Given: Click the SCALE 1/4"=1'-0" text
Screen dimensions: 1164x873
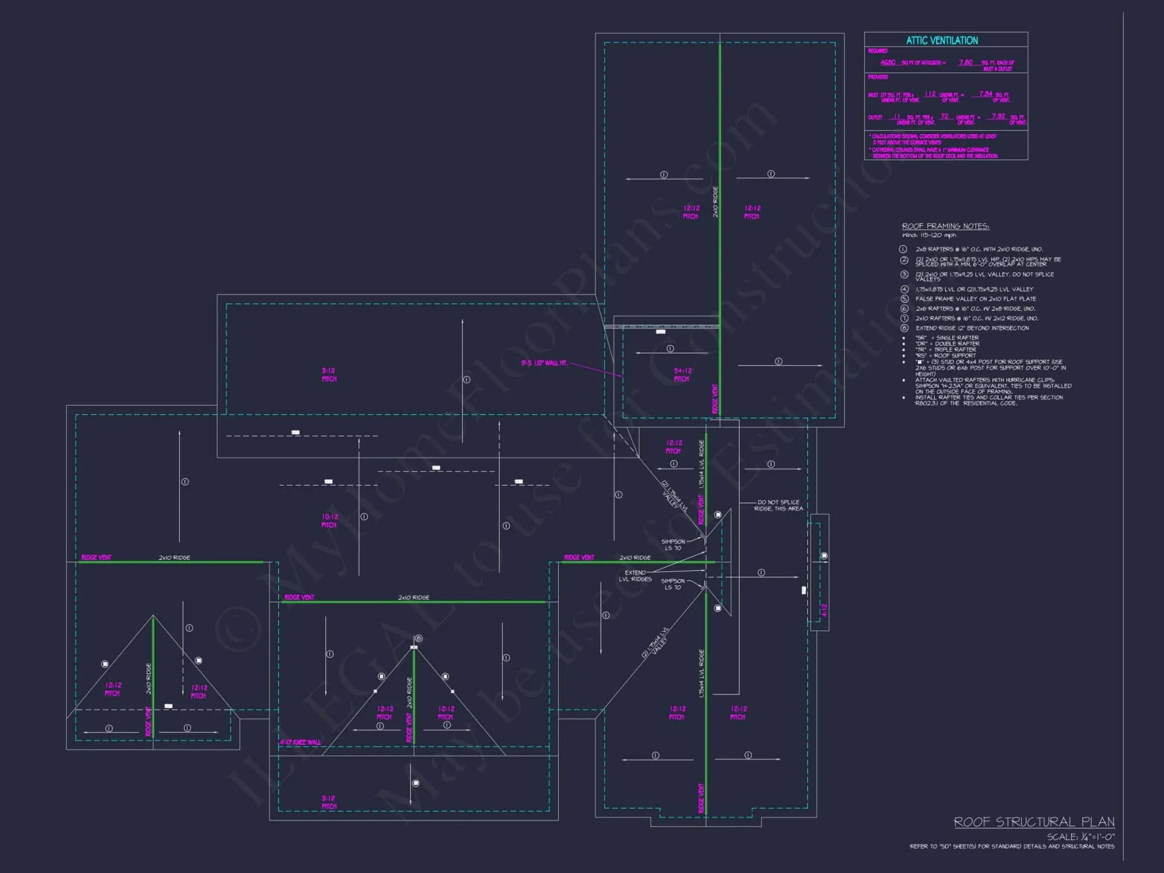Looking at the screenshot, I should coord(1080,836).
